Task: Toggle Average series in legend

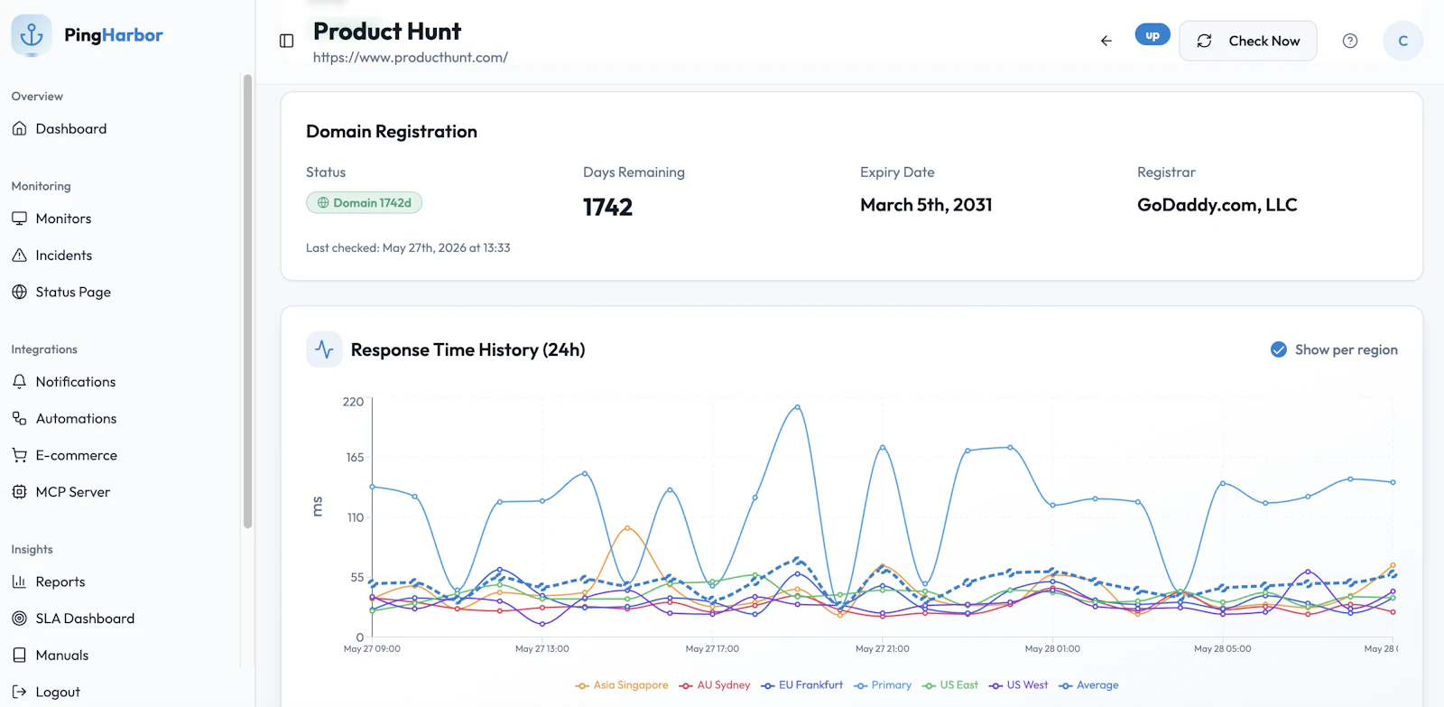Action: pyautogui.click(x=1088, y=685)
